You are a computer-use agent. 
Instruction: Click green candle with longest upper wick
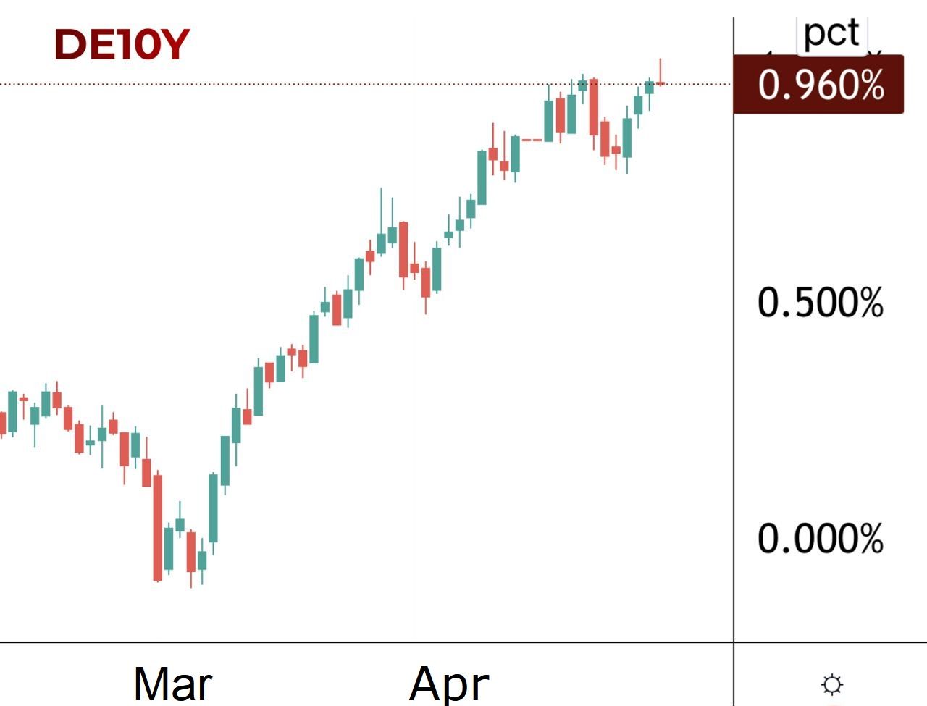coord(381,242)
